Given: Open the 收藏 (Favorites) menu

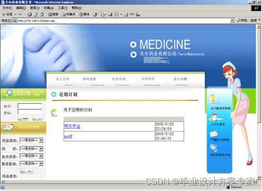Looking at the screenshot, I should pos(49,8).
